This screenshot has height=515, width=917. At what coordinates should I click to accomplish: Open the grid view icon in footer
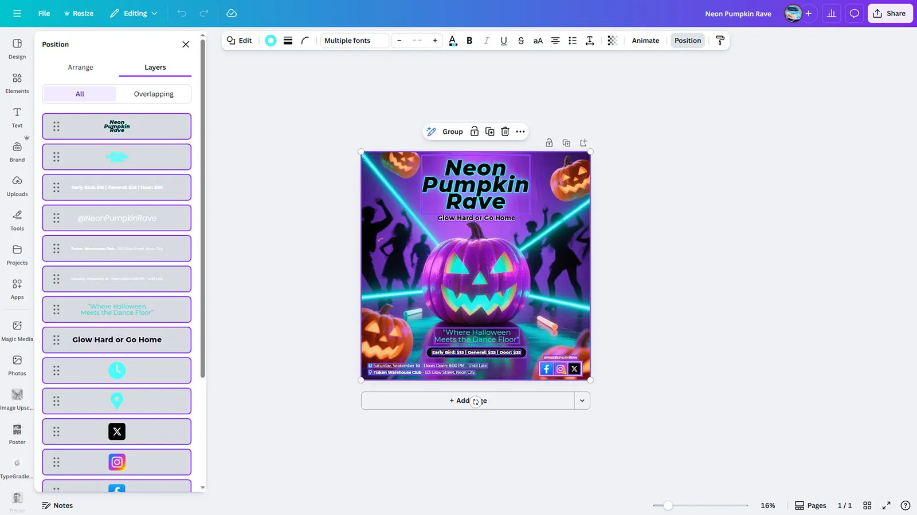click(867, 505)
